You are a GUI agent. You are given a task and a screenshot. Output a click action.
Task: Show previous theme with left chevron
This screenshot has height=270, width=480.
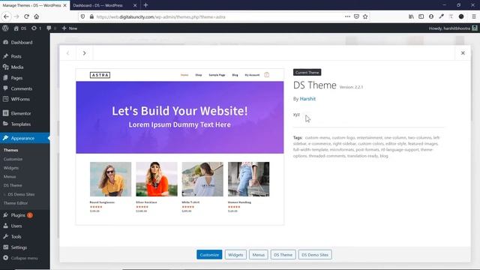[x=68, y=53]
